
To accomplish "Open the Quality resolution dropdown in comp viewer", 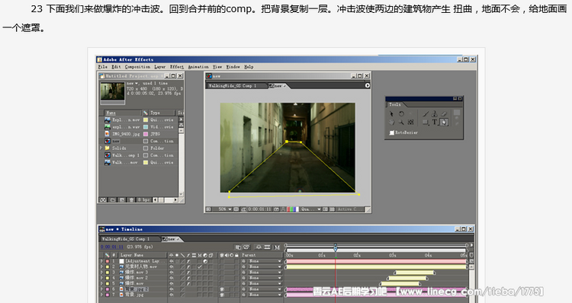I will point(310,209).
